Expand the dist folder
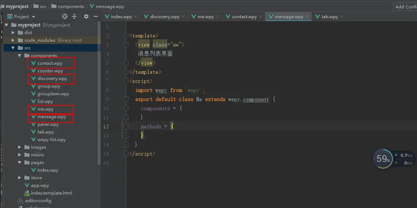Screen dimensions: 417x208 click(x=13, y=33)
